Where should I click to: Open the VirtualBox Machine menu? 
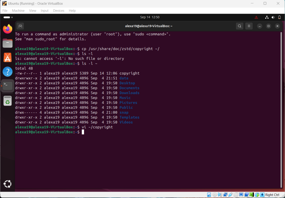[x=18, y=11]
